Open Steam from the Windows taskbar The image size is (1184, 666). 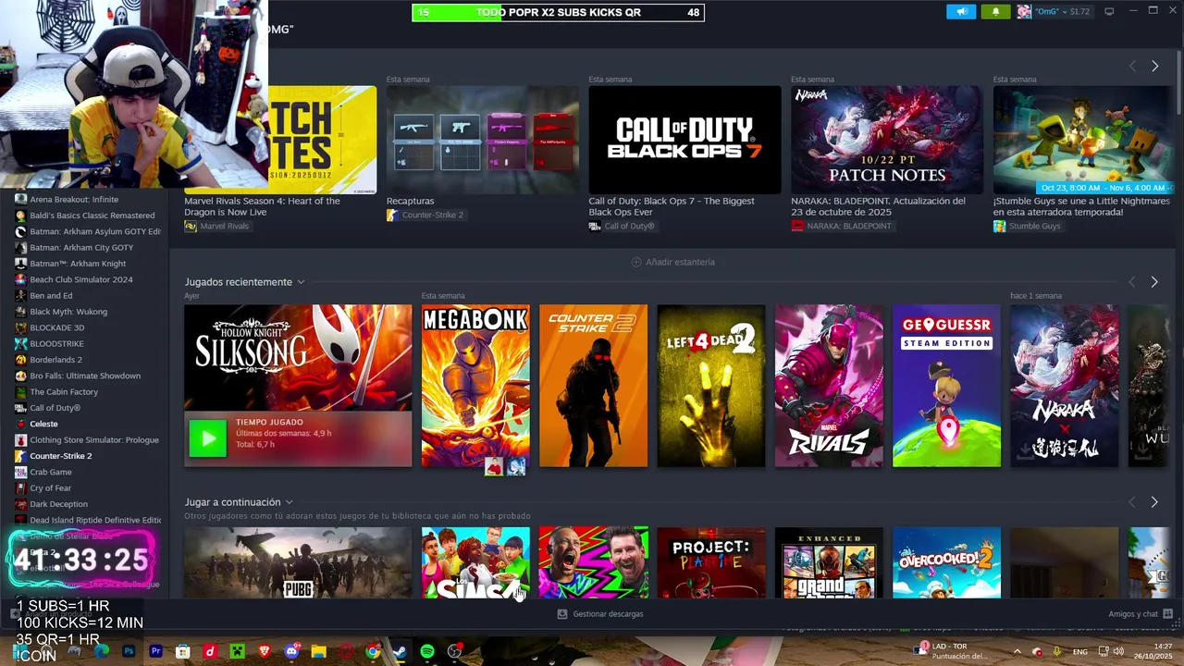coord(400,651)
